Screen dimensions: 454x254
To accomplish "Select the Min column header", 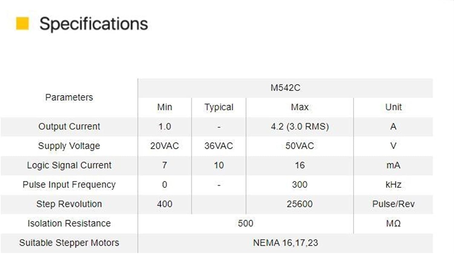I will tap(165, 107).
